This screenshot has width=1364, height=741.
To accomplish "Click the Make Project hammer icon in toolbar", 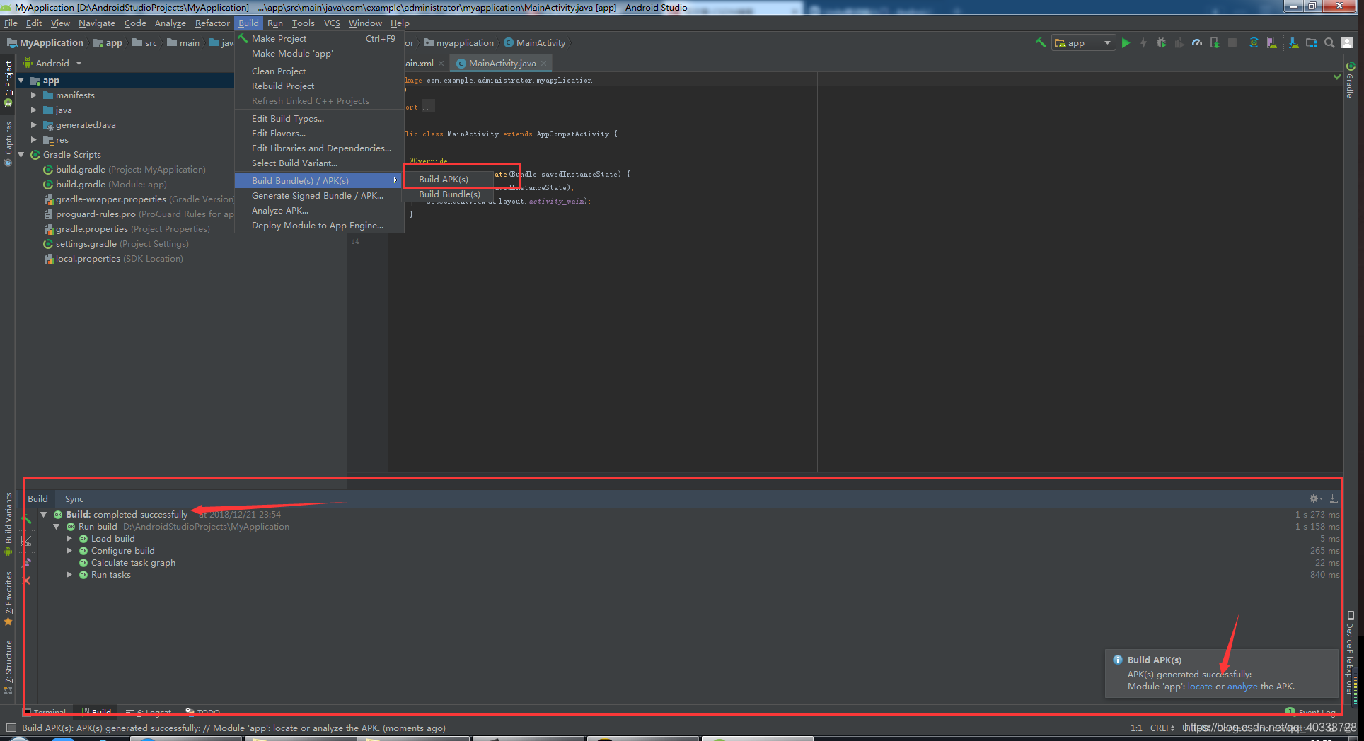I will tap(1040, 42).
